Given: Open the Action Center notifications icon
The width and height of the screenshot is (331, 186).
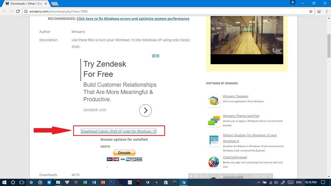Looking at the screenshot, I should [322, 182].
